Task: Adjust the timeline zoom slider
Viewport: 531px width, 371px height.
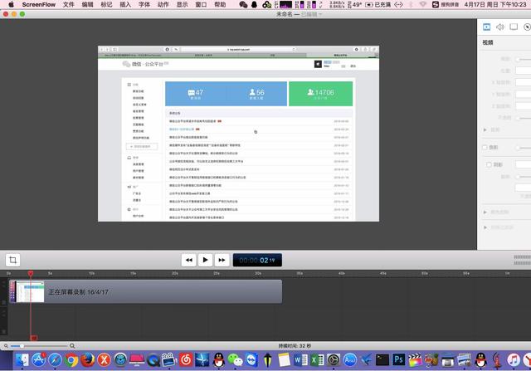Action: (39, 346)
